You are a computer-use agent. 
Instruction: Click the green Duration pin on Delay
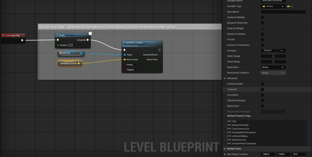(58, 45)
